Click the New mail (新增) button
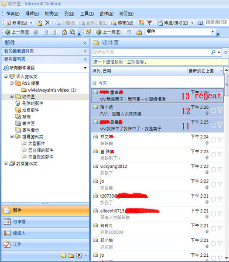This screenshot has height=262, width=229. tap(17, 23)
